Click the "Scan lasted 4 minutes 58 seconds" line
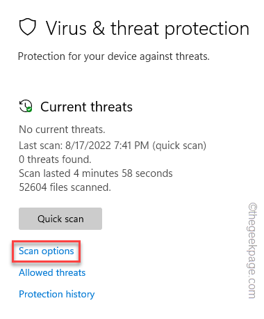Image resolution: width=264 pixels, height=319 pixels. coord(96,173)
